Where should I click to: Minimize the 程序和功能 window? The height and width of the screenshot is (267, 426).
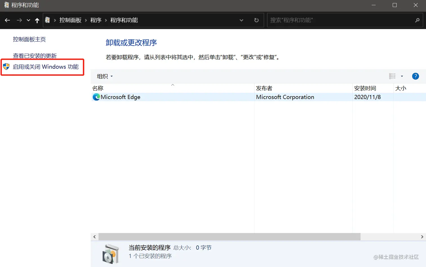tap(374, 5)
